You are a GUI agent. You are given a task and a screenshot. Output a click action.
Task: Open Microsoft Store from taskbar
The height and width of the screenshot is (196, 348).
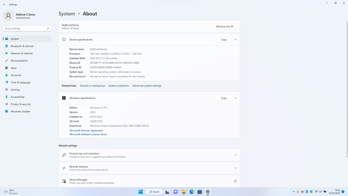[199, 192]
